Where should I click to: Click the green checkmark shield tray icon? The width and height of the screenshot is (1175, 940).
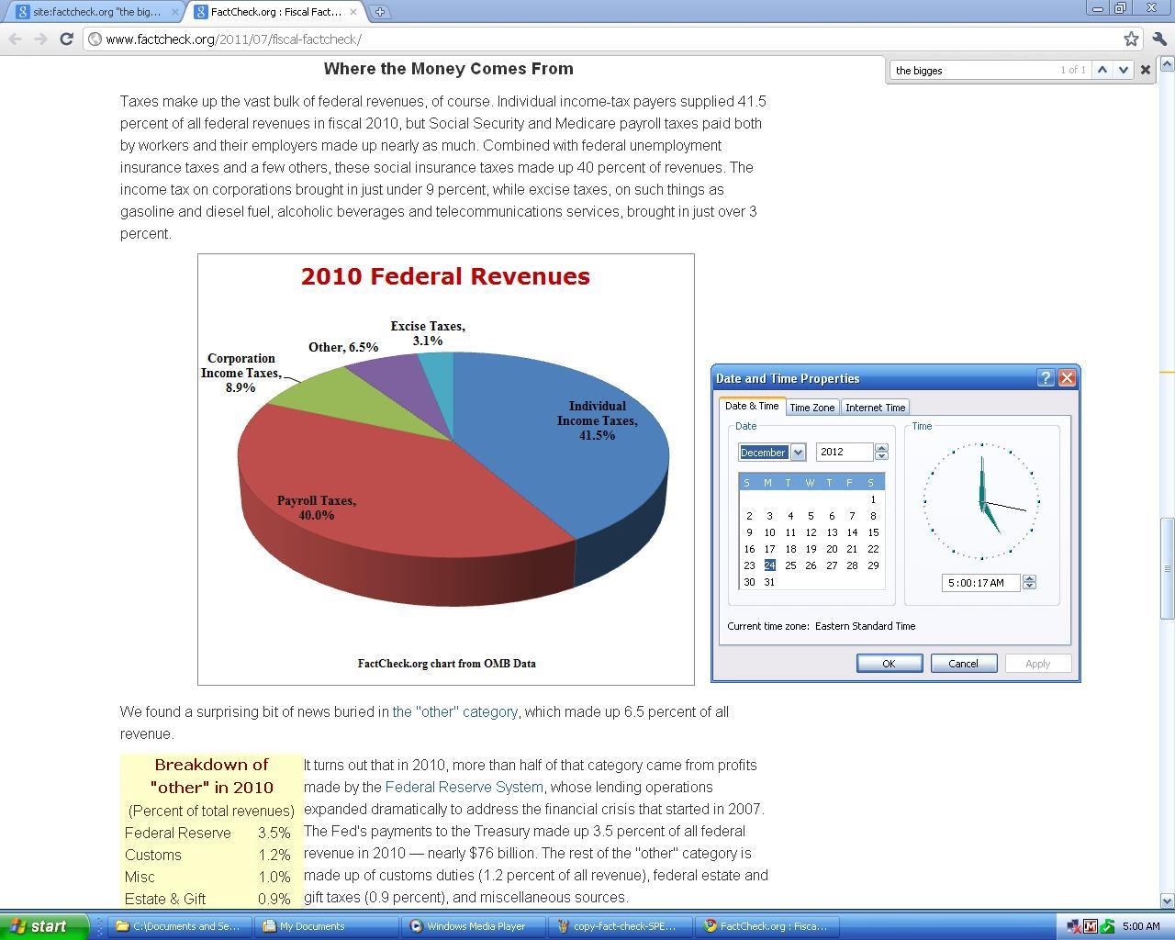point(1108,926)
